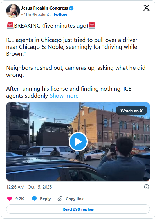Click the blue reply speech bubble icon
The width and height of the screenshot is (155, 219).
[x=34, y=199]
